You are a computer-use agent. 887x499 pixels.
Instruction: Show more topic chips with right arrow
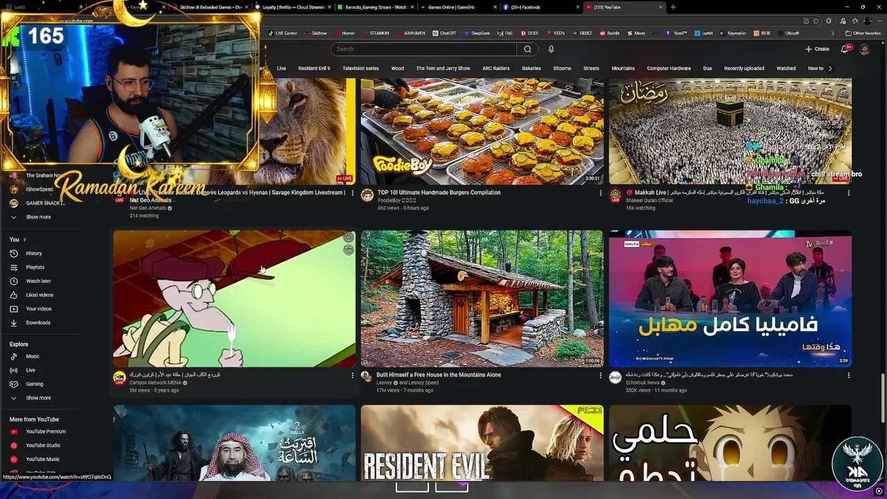829,68
